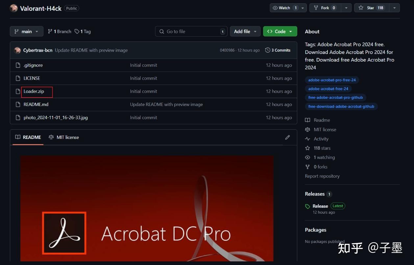Toggle Watch on this repository
The image size is (414, 265).
[x=284, y=8]
